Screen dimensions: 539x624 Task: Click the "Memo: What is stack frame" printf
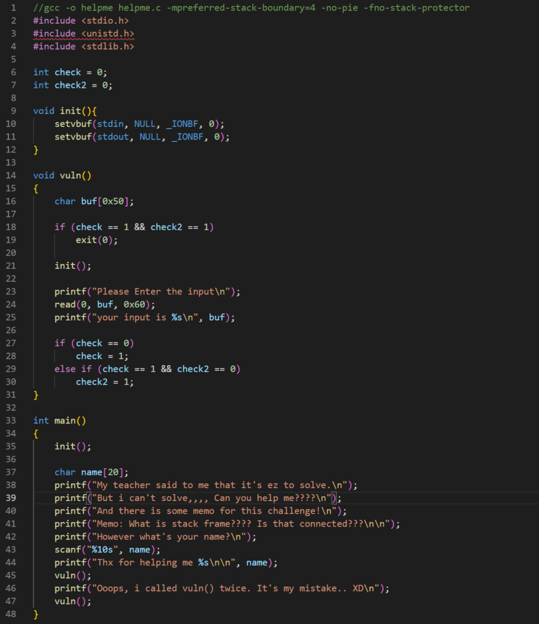pyautogui.click(x=227, y=523)
